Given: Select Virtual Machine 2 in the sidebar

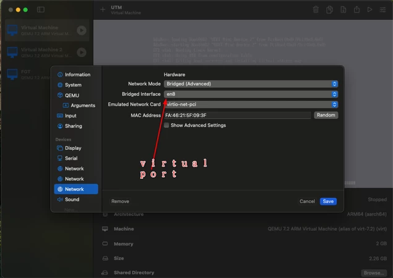Looking at the screenshot, I should point(47,53).
